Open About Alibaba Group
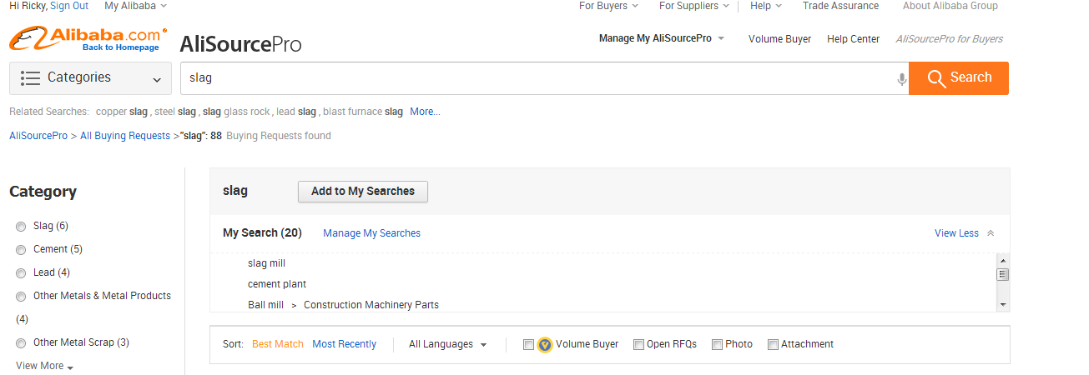The height and width of the screenshot is (375, 1089). click(x=950, y=6)
